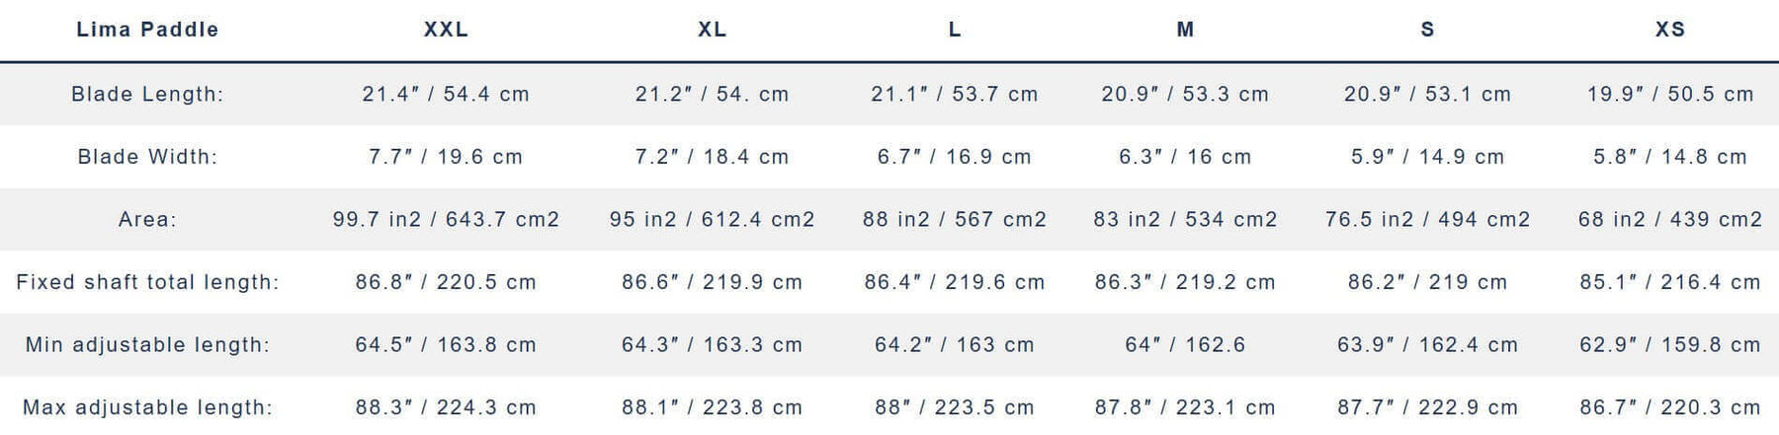Select the XL column header
Viewport: 1779px width, 435px height.
(712, 30)
